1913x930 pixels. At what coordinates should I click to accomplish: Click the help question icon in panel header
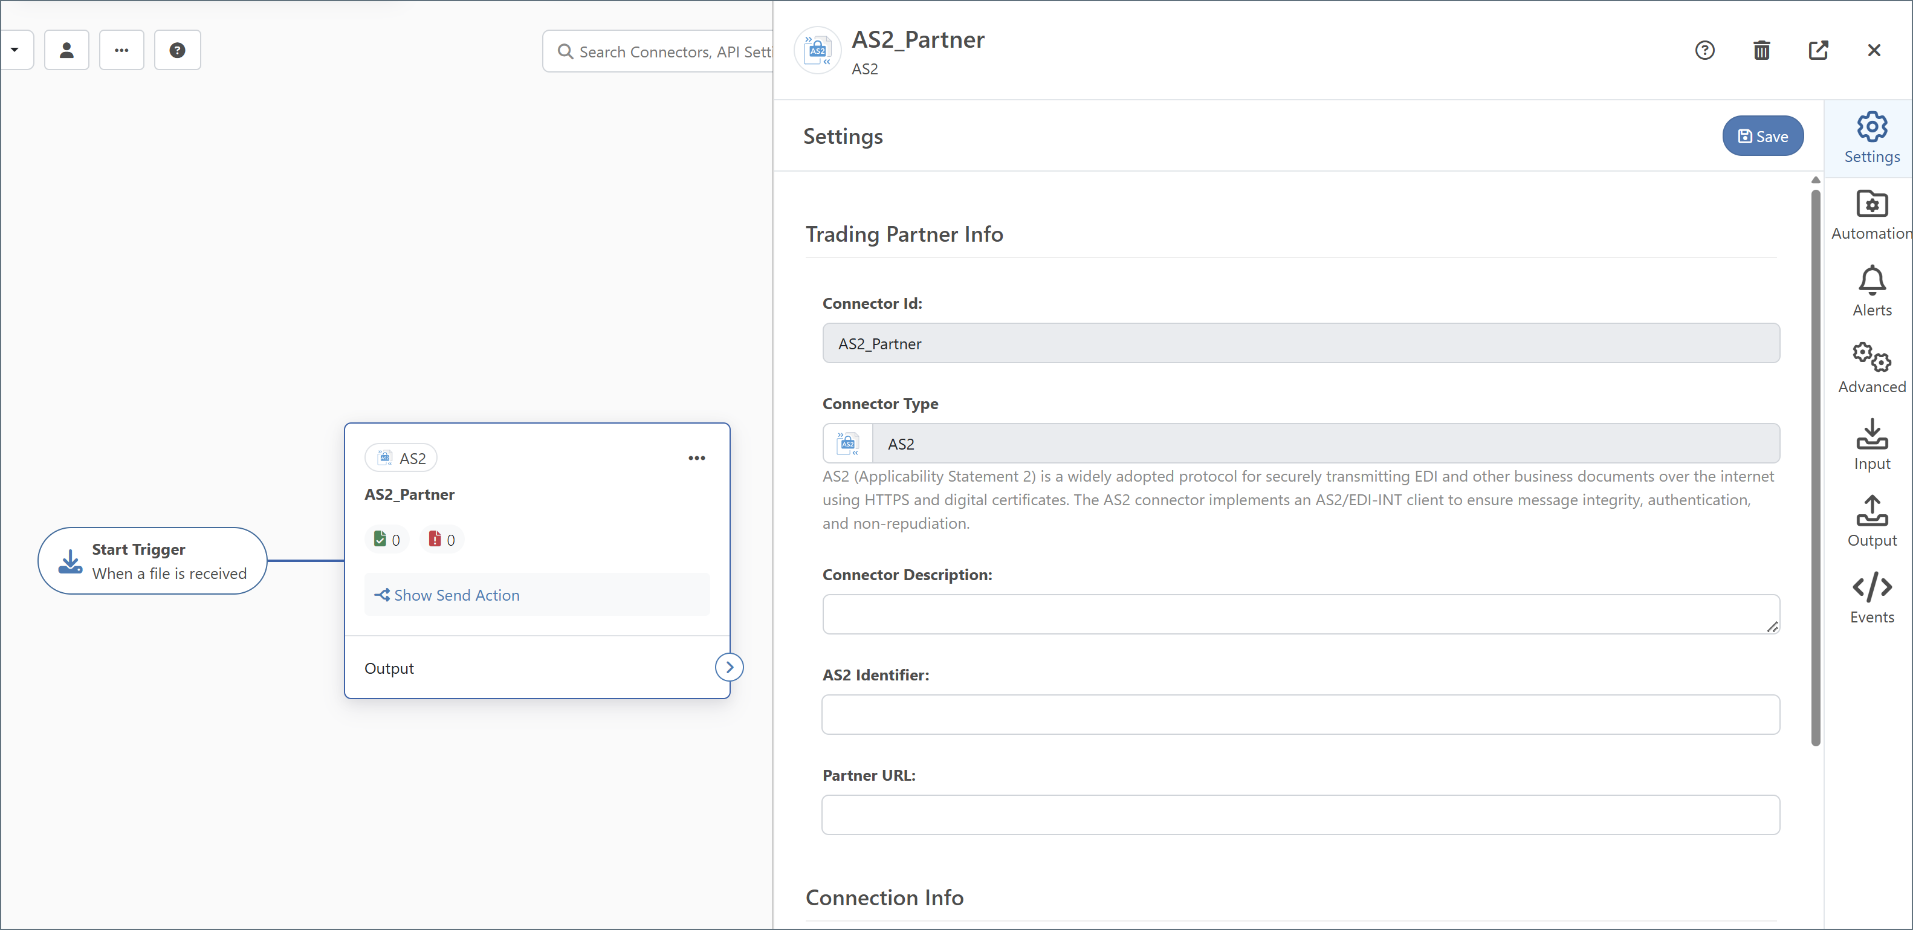[x=1704, y=51]
